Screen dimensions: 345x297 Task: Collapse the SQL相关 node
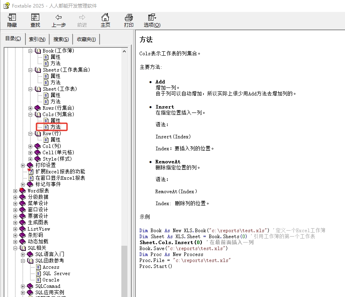pyautogui.click(x=15, y=248)
